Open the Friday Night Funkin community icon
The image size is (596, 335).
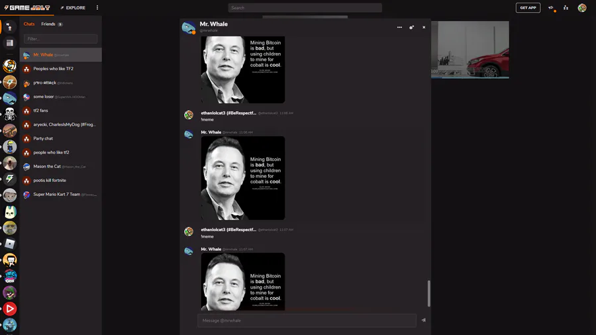pyautogui.click(x=9, y=277)
